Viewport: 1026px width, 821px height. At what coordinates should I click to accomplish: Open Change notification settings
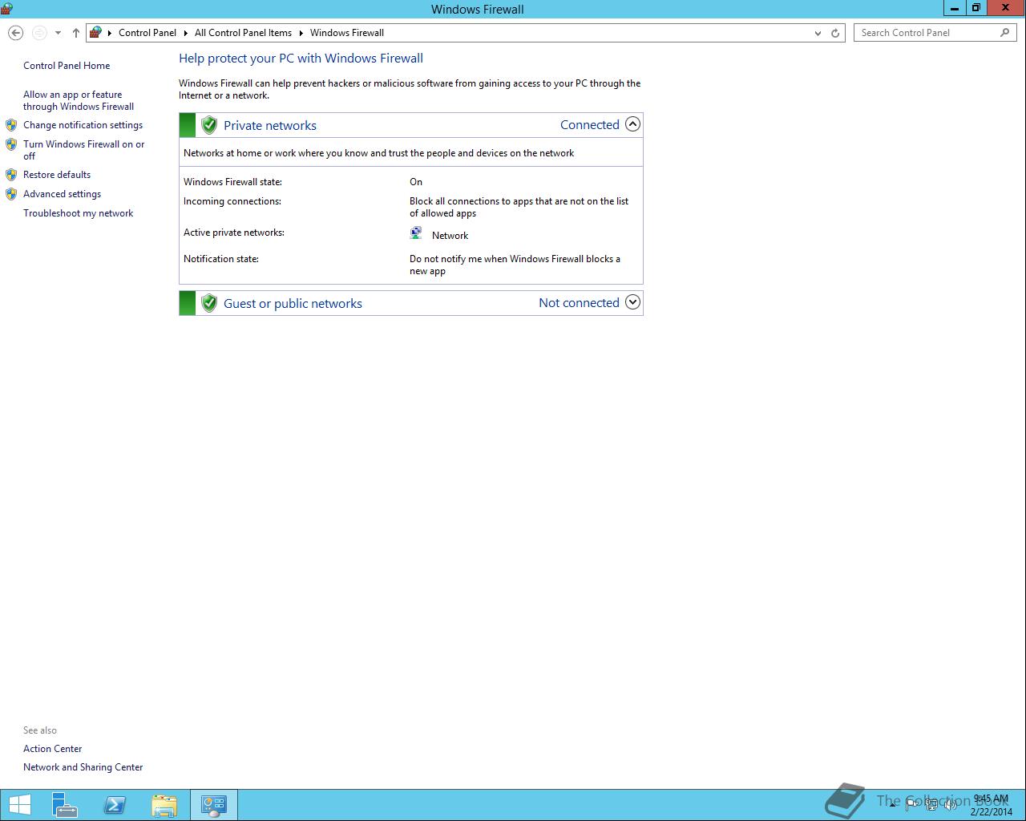83,125
